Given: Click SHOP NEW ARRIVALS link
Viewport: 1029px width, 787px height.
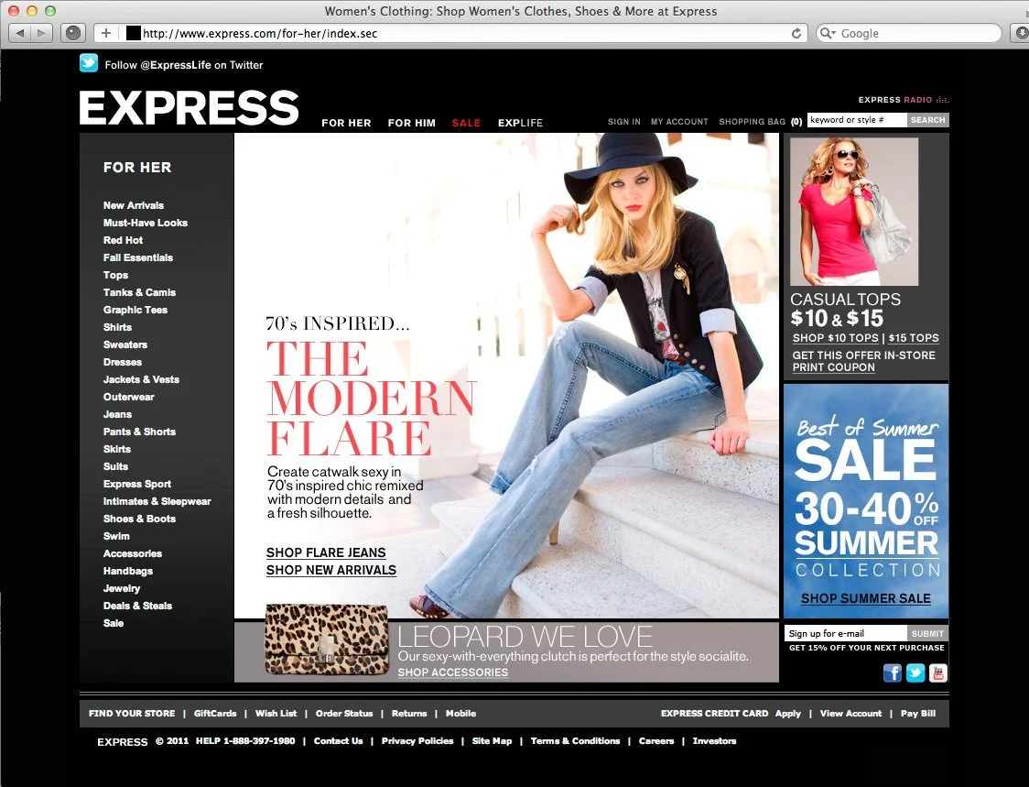Looking at the screenshot, I should click(x=331, y=570).
